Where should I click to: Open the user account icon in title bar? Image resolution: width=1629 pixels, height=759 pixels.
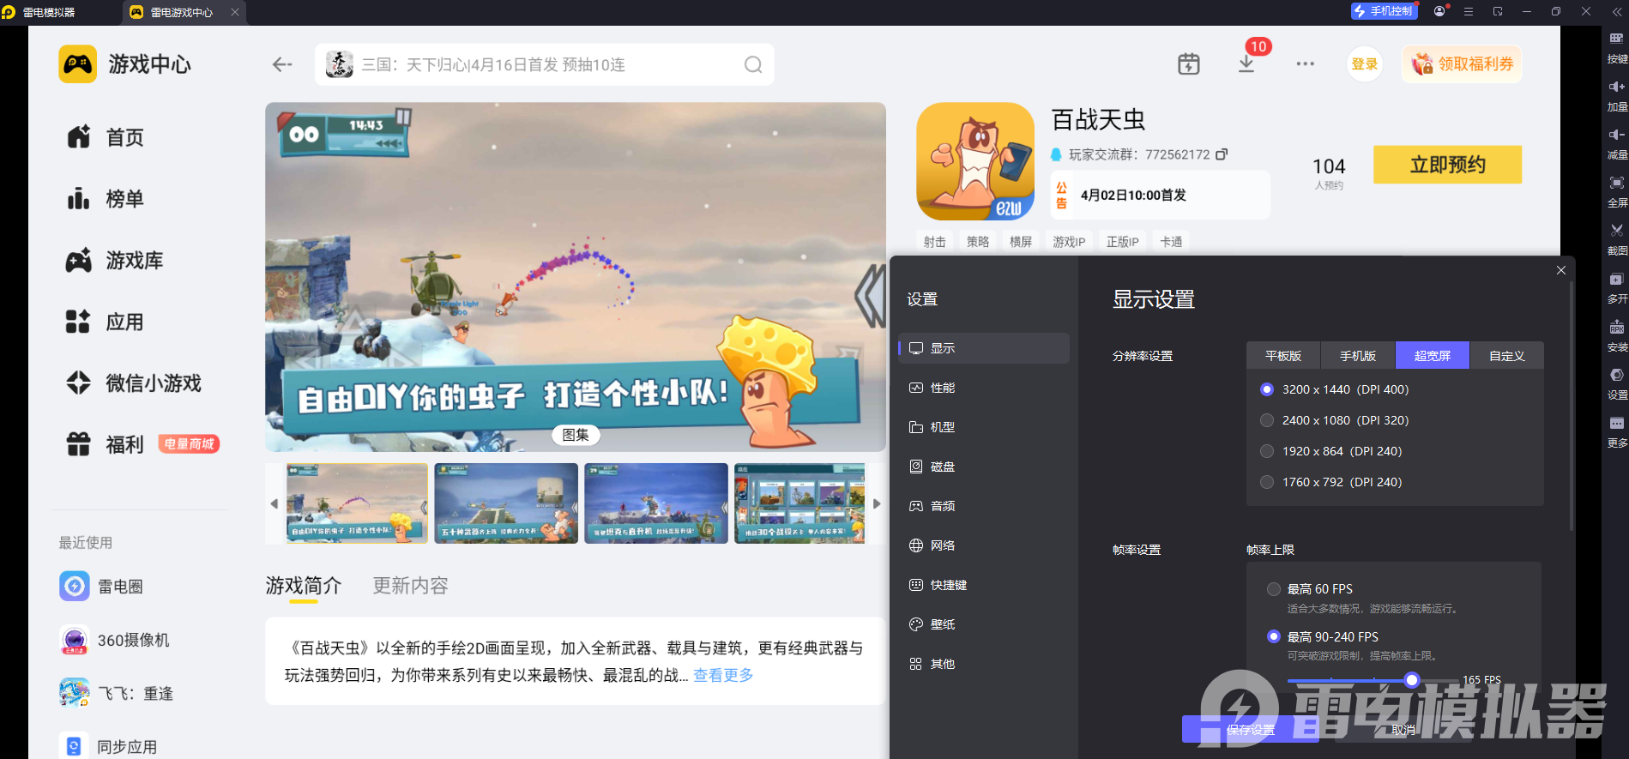click(1439, 11)
